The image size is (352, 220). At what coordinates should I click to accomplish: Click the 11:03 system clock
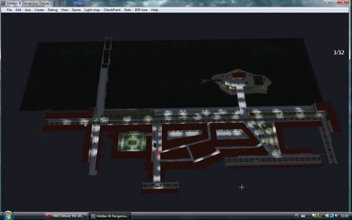click(345, 216)
